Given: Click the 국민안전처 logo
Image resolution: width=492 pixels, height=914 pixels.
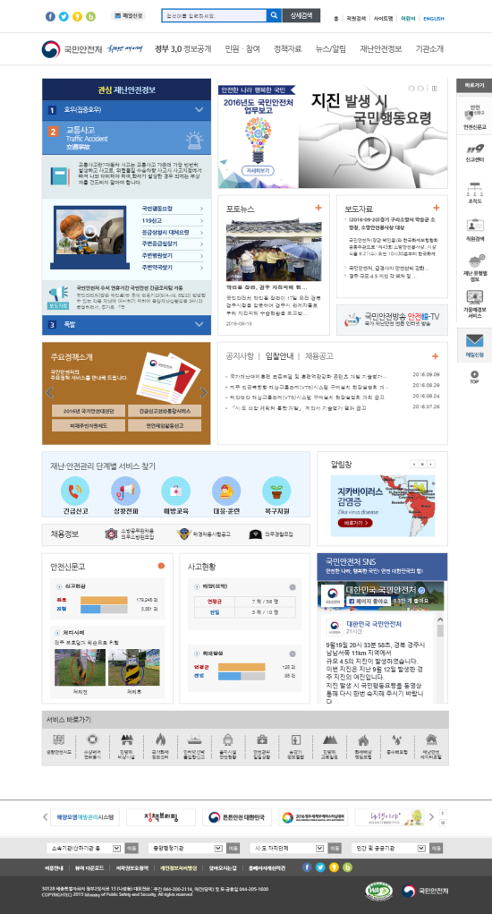Looking at the screenshot, I should coord(72,49).
